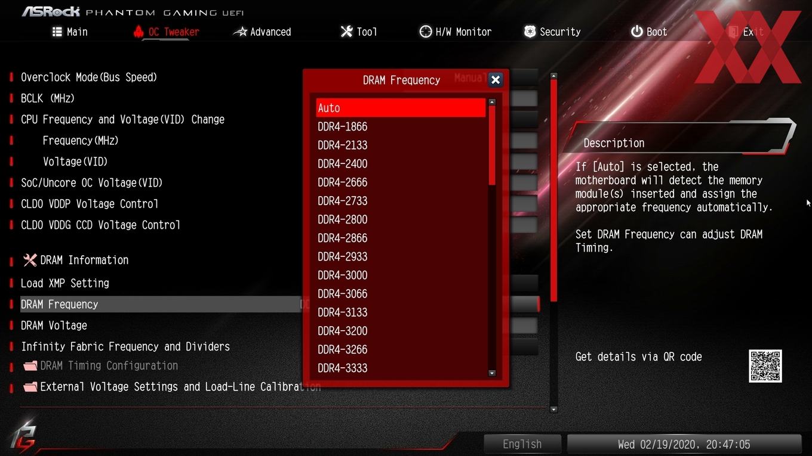The width and height of the screenshot is (812, 456).
Task: Click the QR code for details
Action: click(765, 366)
